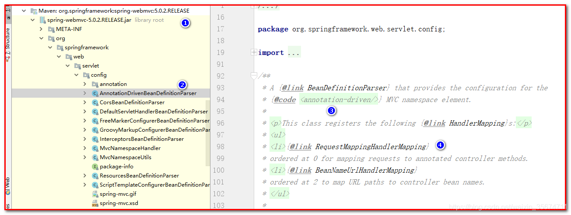
Task: Expand DefaultServletHandlerBeanDefinitionParser class node
Action: (x=85, y=111)
